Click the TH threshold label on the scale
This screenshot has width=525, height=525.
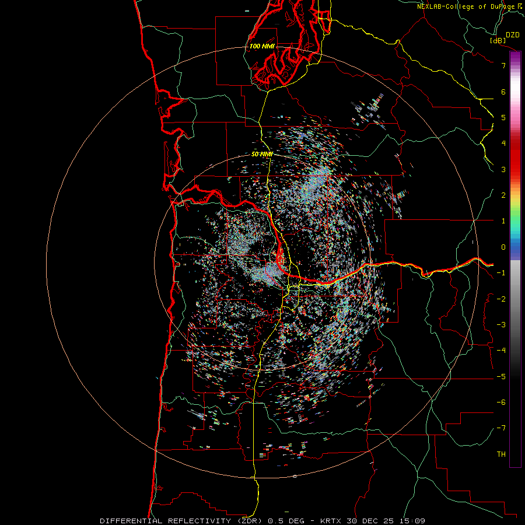pyautogui.click(x=501, y=454)
